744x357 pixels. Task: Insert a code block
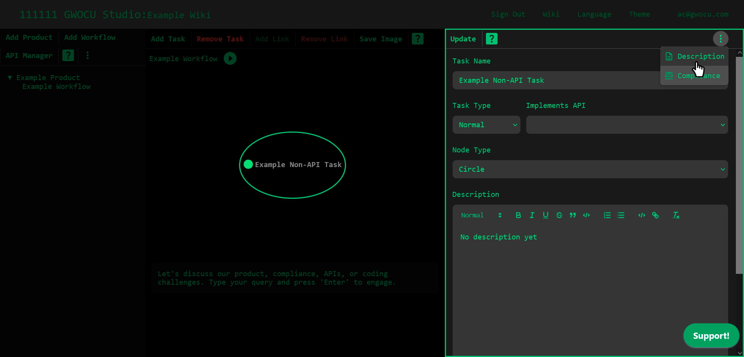click(x=642, y=215)
